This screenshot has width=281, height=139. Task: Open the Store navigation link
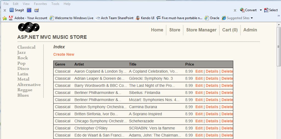pos(175,30)
